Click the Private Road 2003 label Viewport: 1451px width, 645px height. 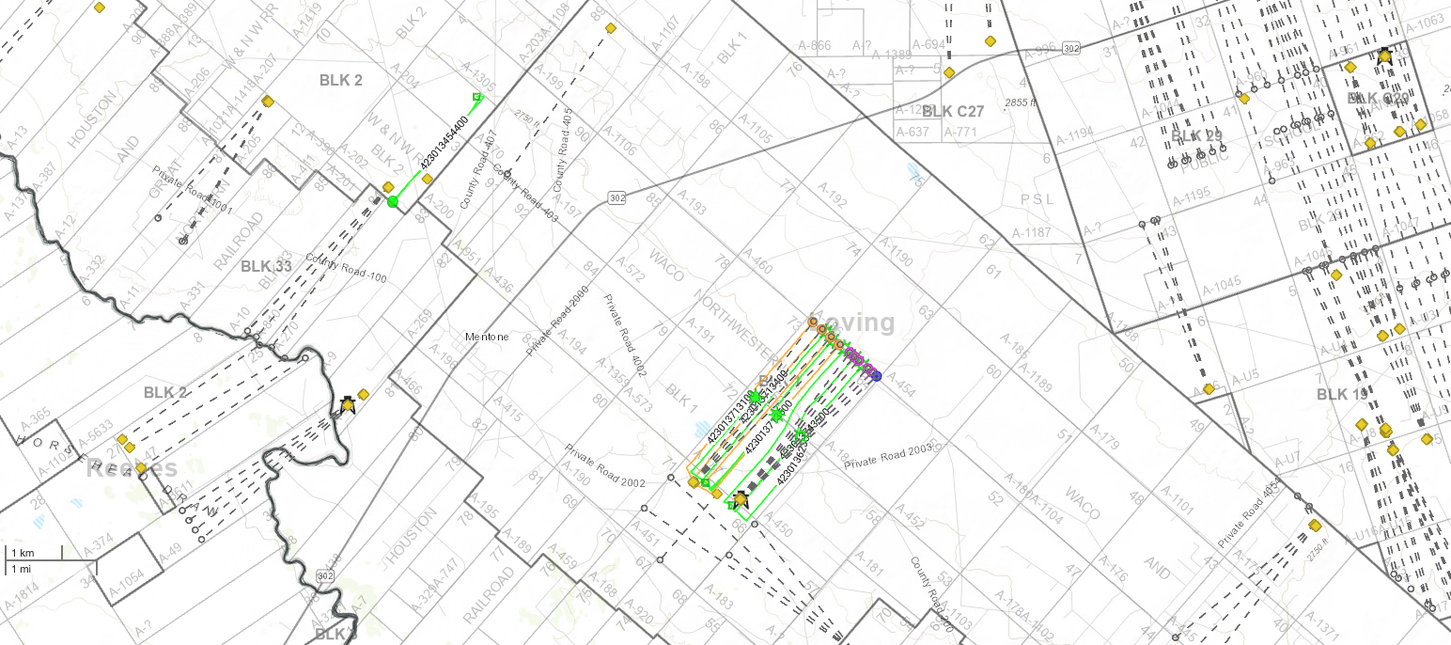[887, 458]
